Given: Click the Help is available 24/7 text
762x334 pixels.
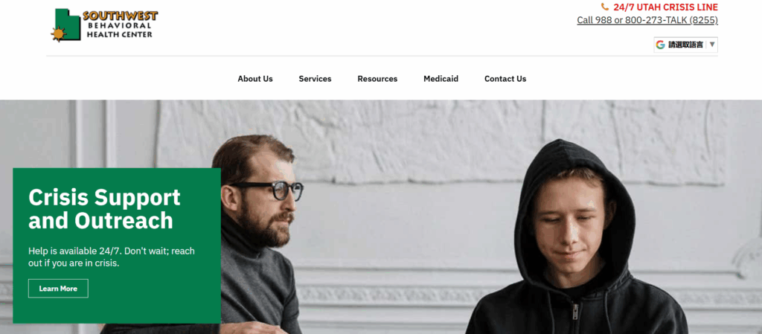Looking at the screenshot, I should pyautogui.click(x=112, y=257).
